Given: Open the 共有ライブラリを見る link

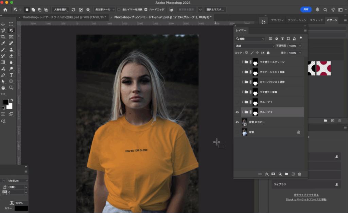Looking at the screenshot, I should coord(306,195).
